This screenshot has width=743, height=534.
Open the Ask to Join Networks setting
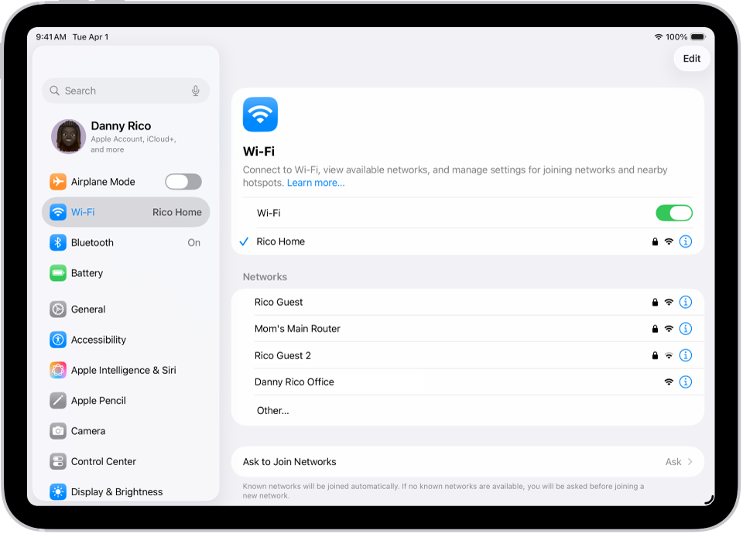467,462
